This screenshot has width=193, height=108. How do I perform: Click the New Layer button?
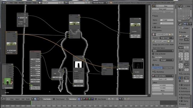(163, 9)
